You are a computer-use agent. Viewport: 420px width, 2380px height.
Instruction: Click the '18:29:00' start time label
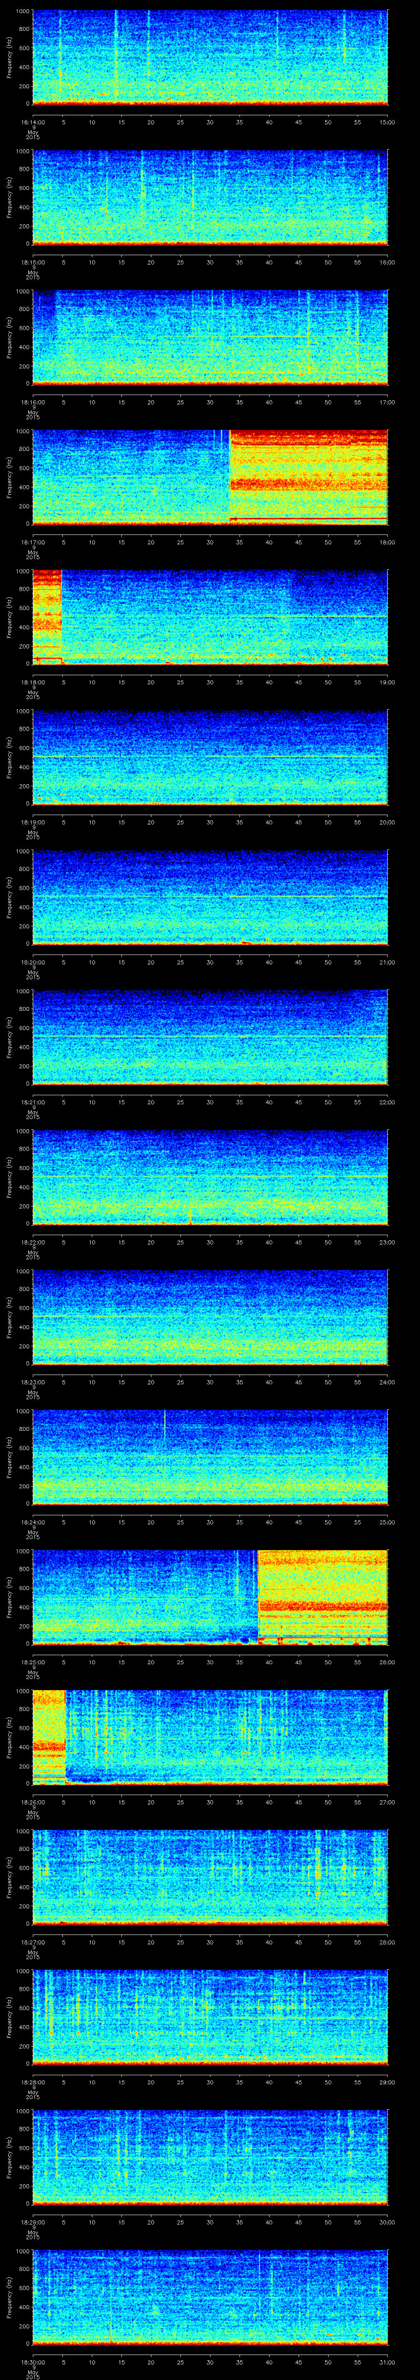point(32,2221)
